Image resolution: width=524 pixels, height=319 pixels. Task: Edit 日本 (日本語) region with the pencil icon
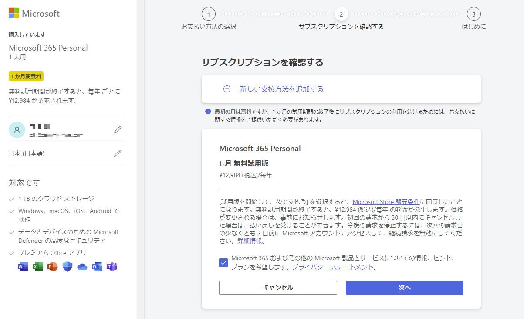click(117, 153)
